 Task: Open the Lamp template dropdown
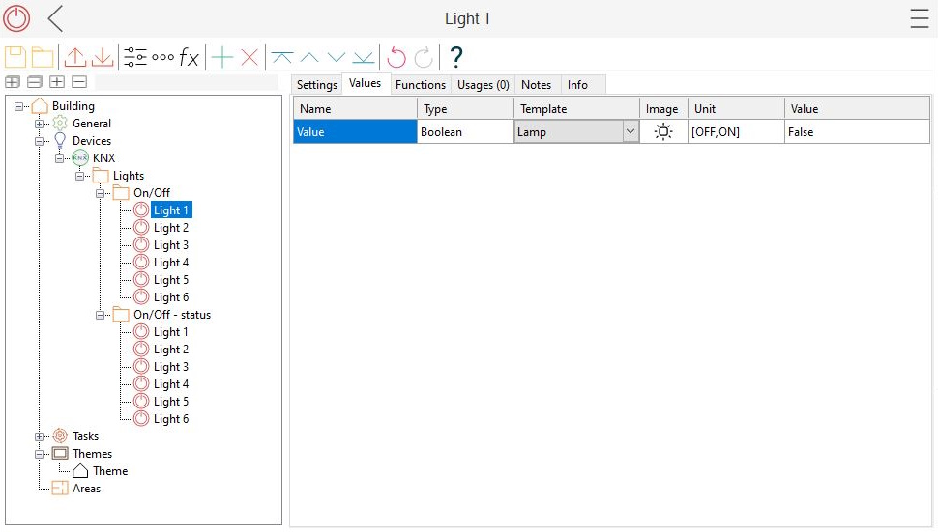click(x=630, y=131)
